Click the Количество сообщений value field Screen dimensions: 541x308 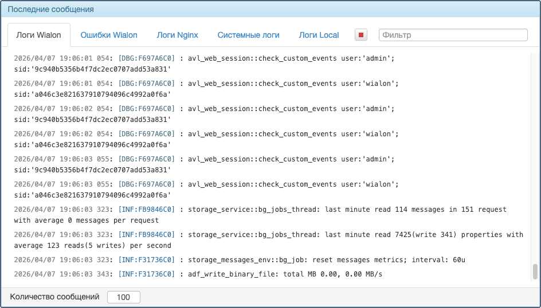(124, 297)
